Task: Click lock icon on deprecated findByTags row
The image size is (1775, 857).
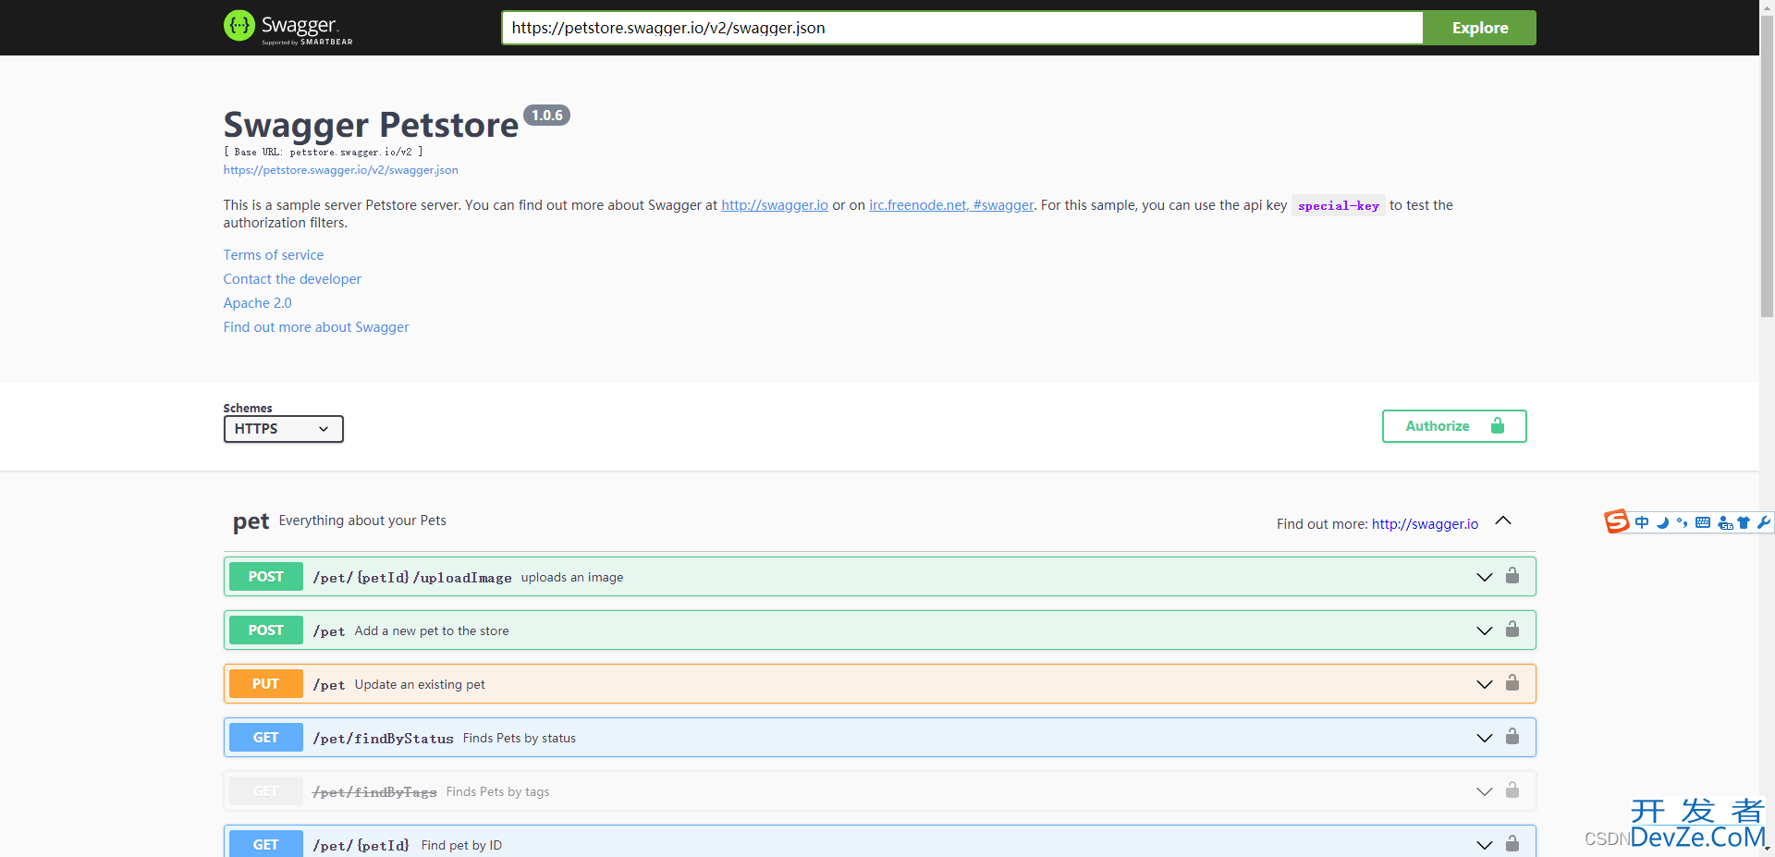Action: 1512,790
